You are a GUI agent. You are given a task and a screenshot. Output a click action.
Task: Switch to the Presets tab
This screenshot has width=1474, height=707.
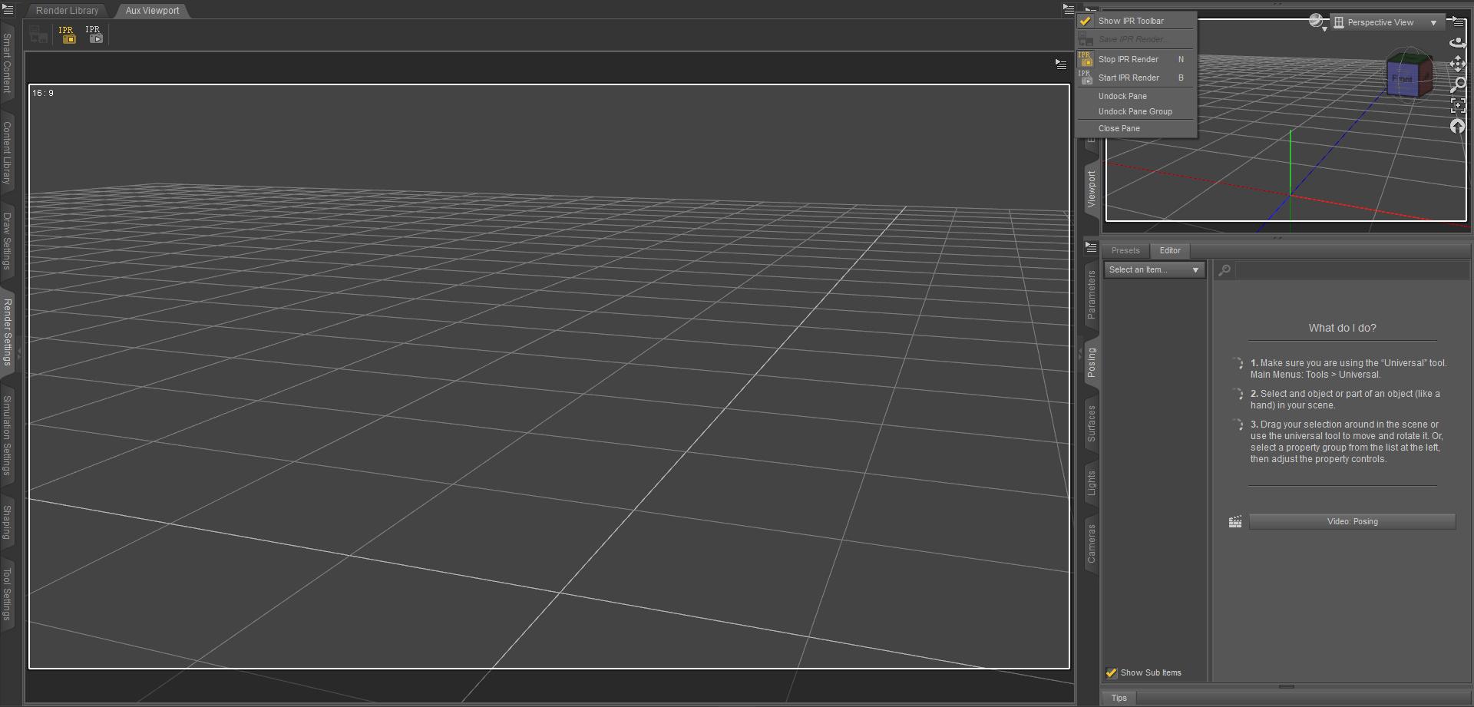1125,250
